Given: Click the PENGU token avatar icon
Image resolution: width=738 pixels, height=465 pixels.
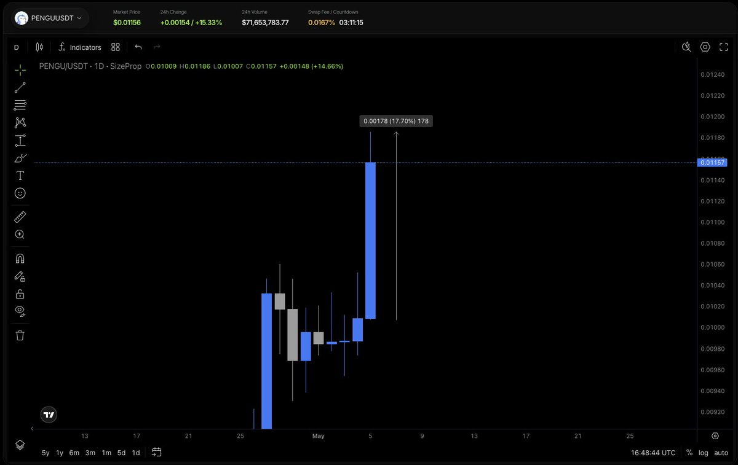Looking at the screenshot, I should click(x=22, y=18).
